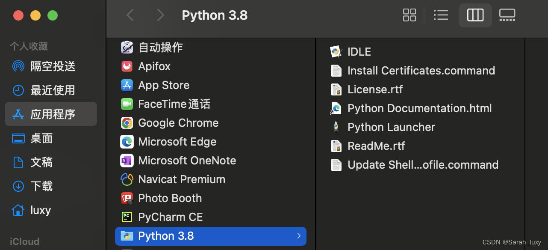Click the Update Shell Profile command file icon

click(336, 165)
